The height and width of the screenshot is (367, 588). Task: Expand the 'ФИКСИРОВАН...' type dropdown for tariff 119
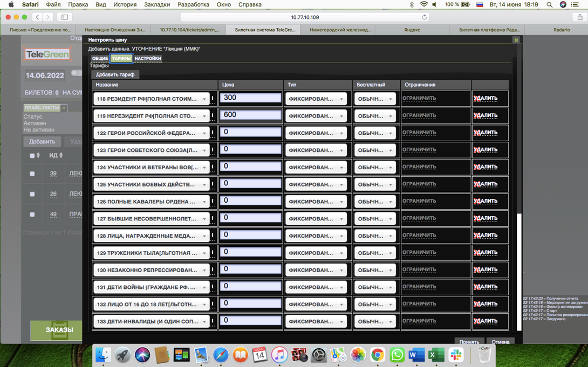[x=316, y=116]
